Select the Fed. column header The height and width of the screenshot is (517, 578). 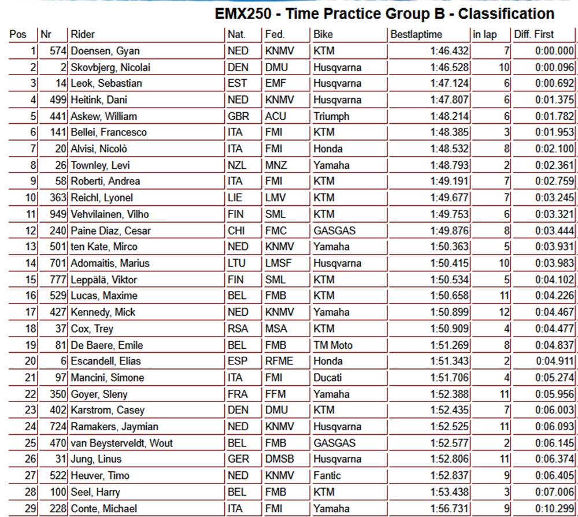[275, 34]
